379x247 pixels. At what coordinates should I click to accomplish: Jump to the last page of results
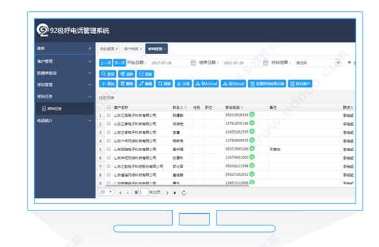click(x=175, y=193)
